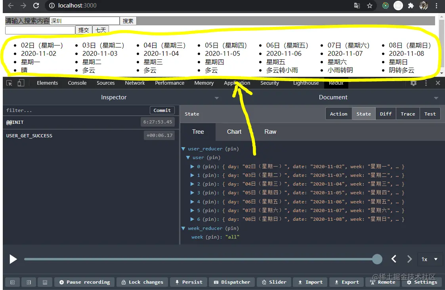The image size is (445, 290).
Task: Click the browser forward arrow
Action: click(x=23, y=6)
